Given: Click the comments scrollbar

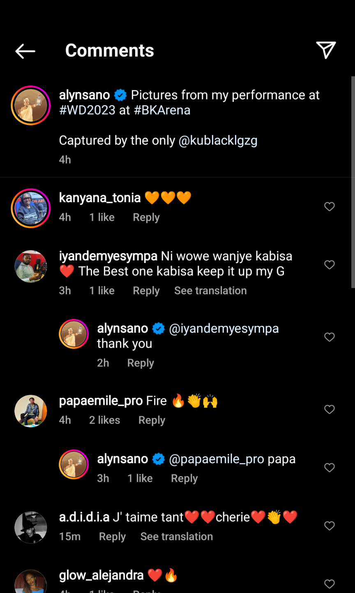Looking at the screenshot, I should point(353,181).
